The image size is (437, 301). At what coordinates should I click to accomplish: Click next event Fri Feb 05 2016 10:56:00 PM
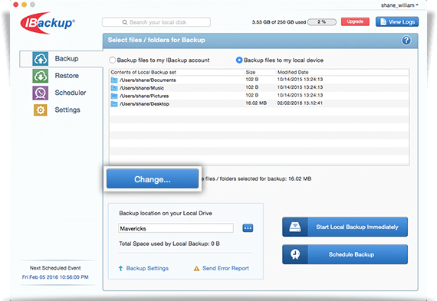click(55, 277)
